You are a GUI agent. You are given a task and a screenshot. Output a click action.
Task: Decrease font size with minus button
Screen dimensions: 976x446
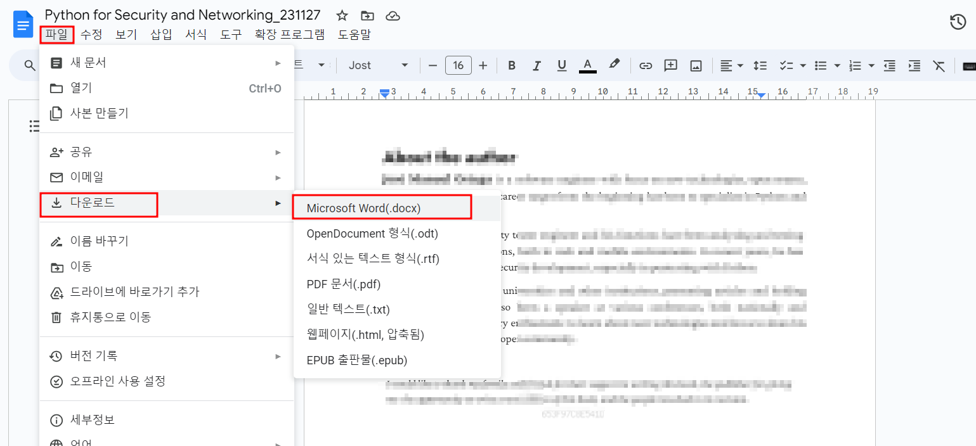click(433, 65)
